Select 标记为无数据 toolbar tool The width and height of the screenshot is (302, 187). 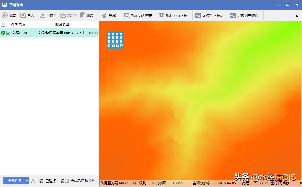point(138,15)
